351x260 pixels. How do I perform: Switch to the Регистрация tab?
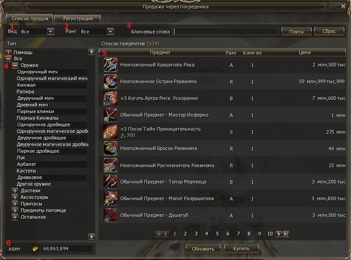tap(78, 18)
